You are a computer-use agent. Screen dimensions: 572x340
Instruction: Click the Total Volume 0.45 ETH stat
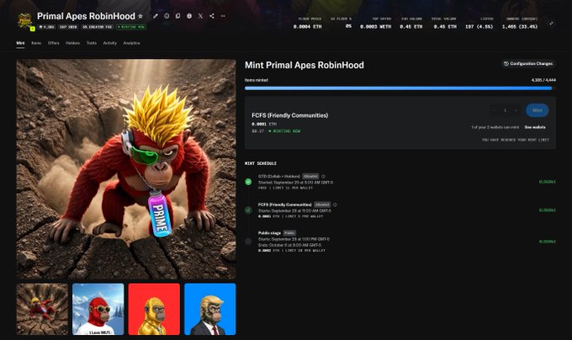(x=444, y=23)
